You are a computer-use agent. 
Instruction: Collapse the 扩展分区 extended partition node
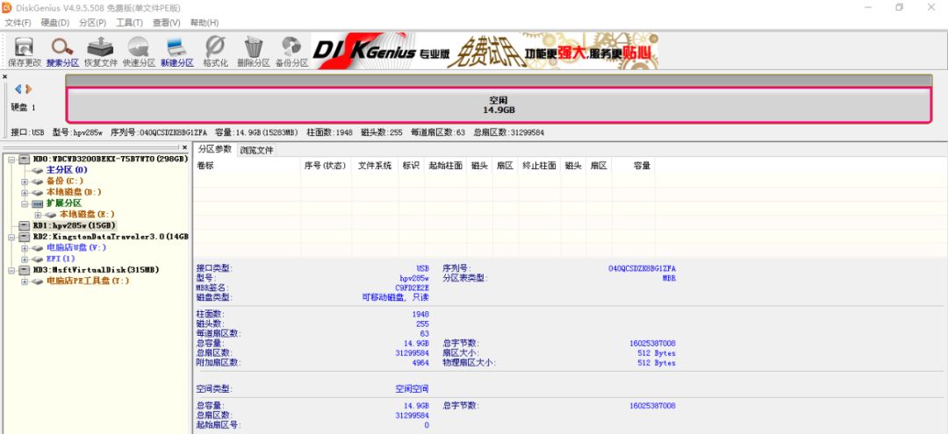25,203
